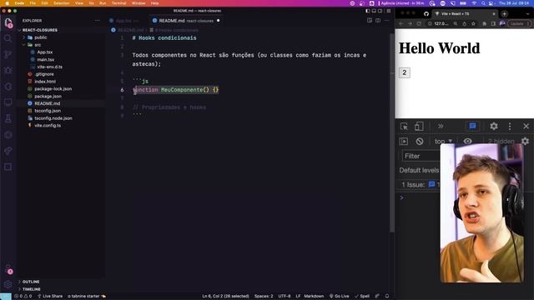Screen dimensions: 534x300
Task: Open DevTools customize menu (three dots)
Action: coord(510,126)
